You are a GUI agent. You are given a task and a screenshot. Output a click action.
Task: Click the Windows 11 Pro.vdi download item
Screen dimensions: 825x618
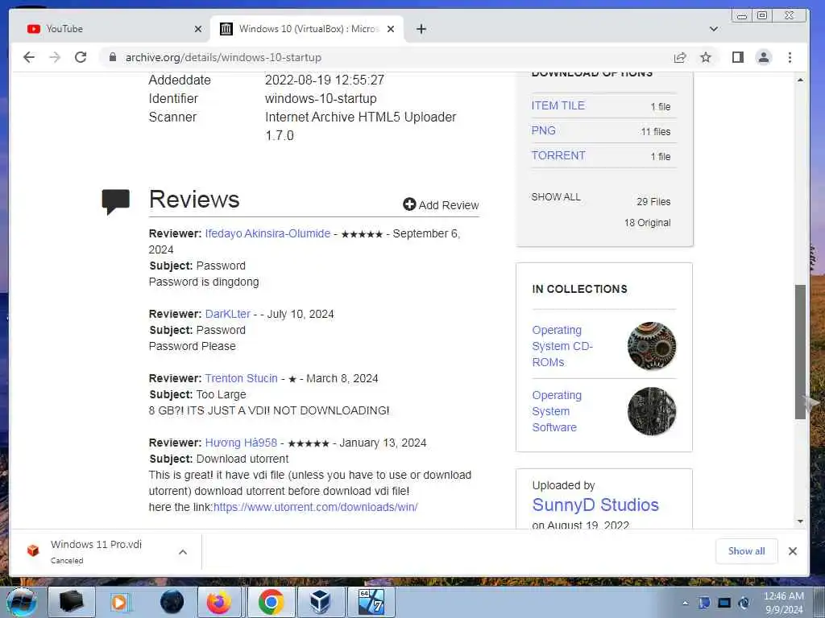point(96,551)
